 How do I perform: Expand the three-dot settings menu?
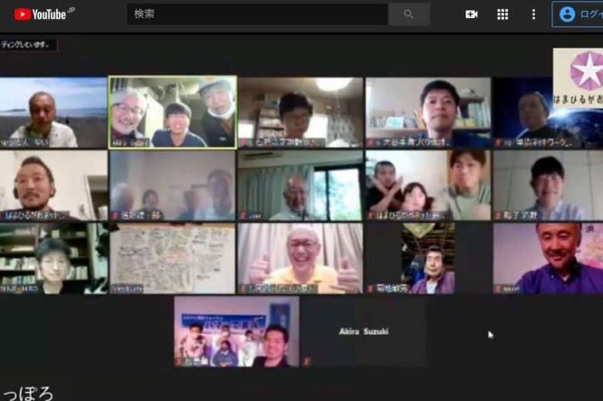coord(533,14)
